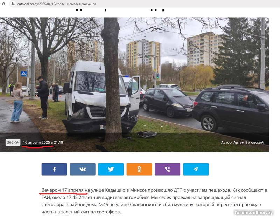Click the label Автор: in photo caption

click(x=227, y=143)
